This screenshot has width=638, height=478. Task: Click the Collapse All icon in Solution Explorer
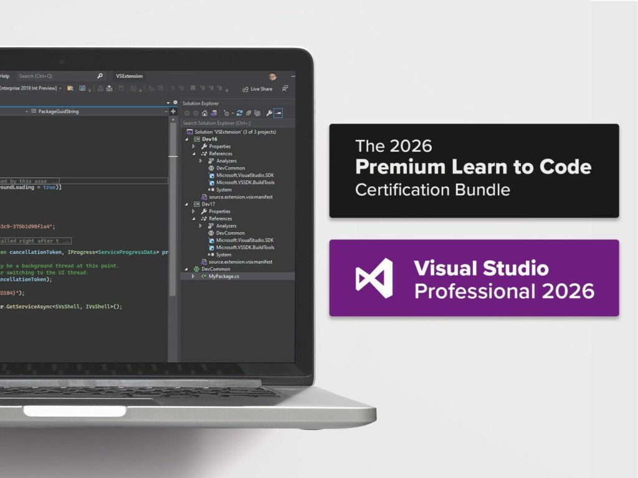(x=248, y=113)
